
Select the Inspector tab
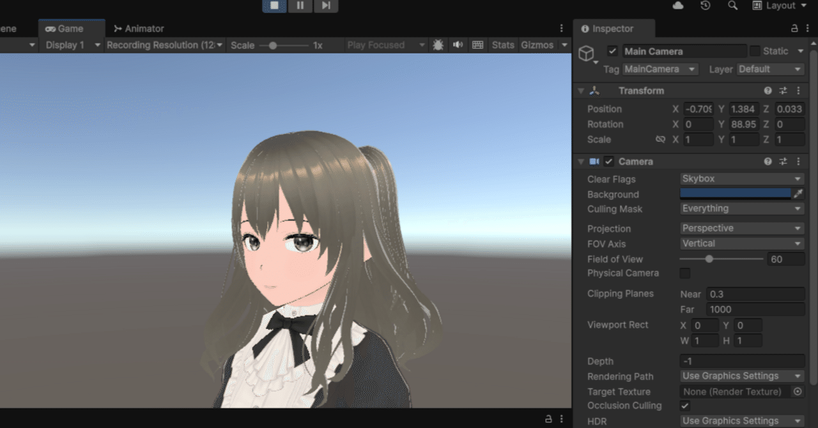pyautogui.click(x=613, y=28)
